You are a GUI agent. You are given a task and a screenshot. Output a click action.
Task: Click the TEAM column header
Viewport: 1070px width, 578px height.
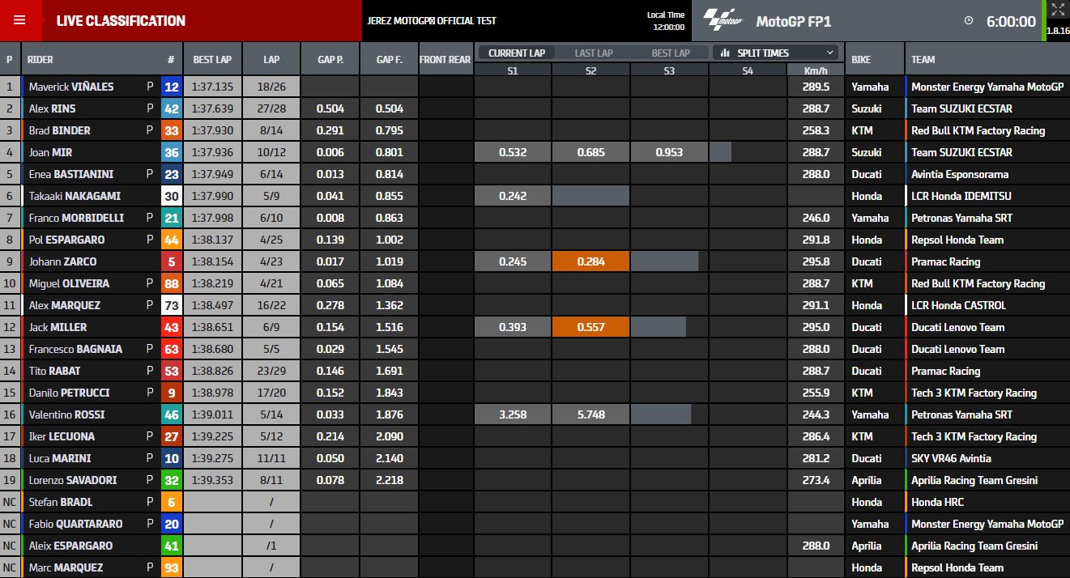pos(923,59)
